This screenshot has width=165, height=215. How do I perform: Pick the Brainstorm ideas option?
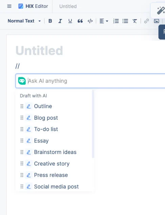(x=55, y=152)
